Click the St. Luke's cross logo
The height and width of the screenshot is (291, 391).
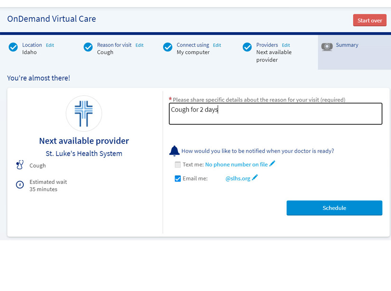(x=84, y=113)
